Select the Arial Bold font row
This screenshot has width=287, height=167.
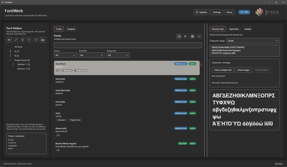pos(127,80)
